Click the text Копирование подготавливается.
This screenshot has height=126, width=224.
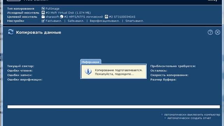tap(119, 70)
